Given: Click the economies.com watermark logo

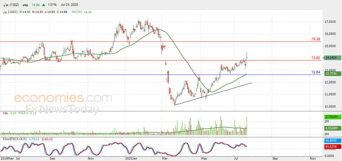Looking at the screenshot, I should [63, 98].
